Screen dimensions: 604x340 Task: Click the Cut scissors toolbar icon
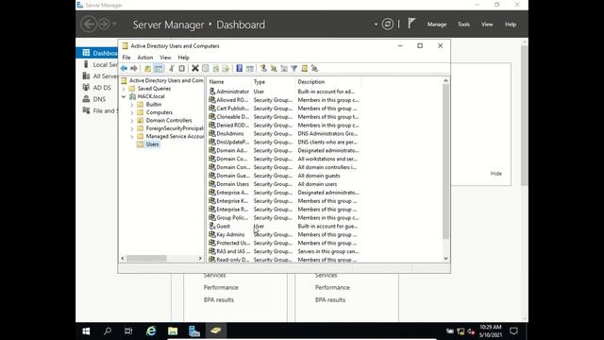(x=172, y=69)
